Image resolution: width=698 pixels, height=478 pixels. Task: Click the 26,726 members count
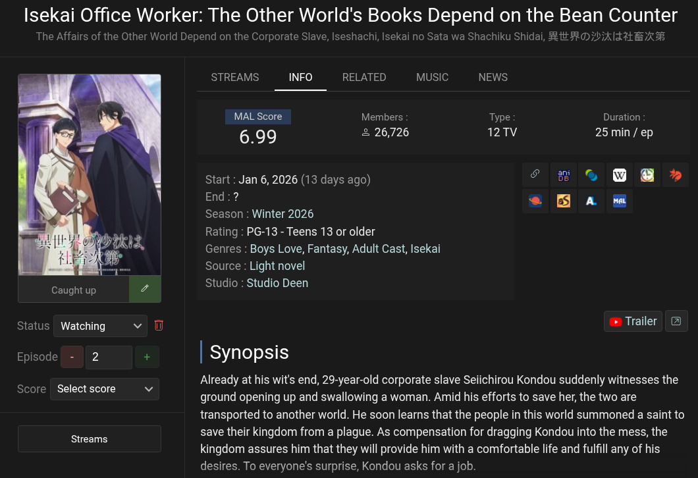[392, 132]
